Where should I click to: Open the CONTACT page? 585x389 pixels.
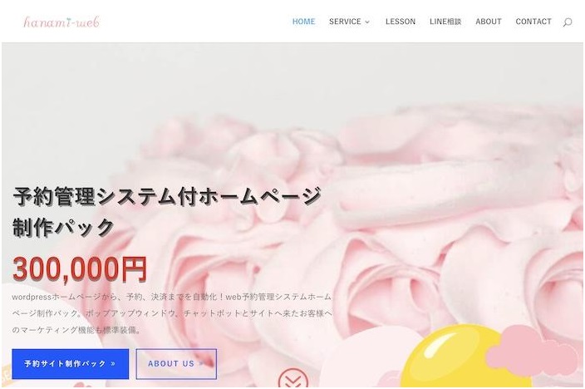533,22
